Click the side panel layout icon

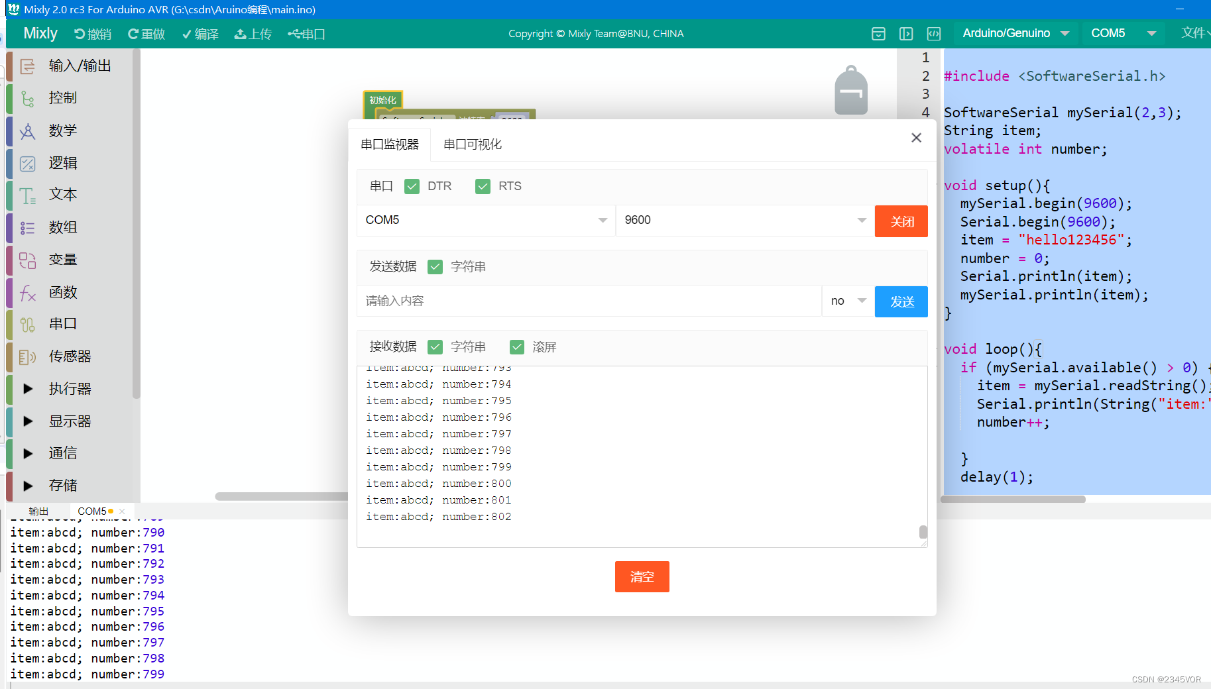coord(906,34)
